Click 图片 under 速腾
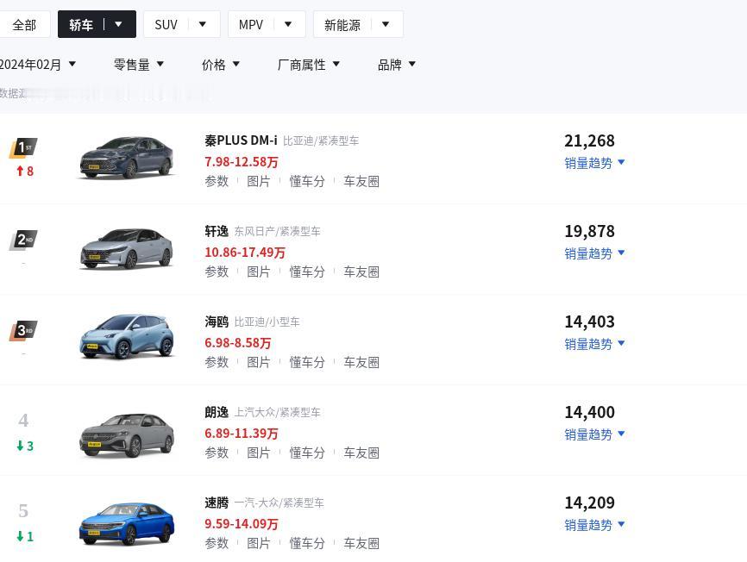Image resolution: width=747 pixels, height=562 pixels. [x=259, y=543]
